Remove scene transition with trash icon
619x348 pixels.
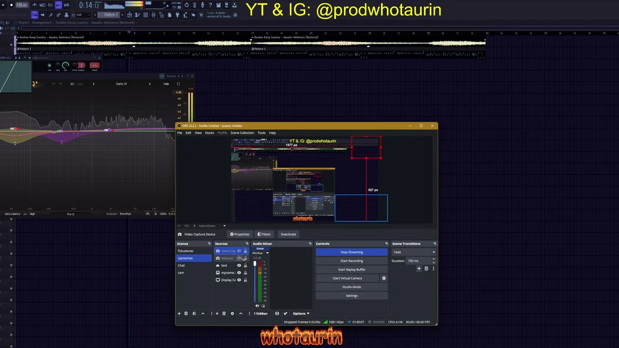click(426, 269)
